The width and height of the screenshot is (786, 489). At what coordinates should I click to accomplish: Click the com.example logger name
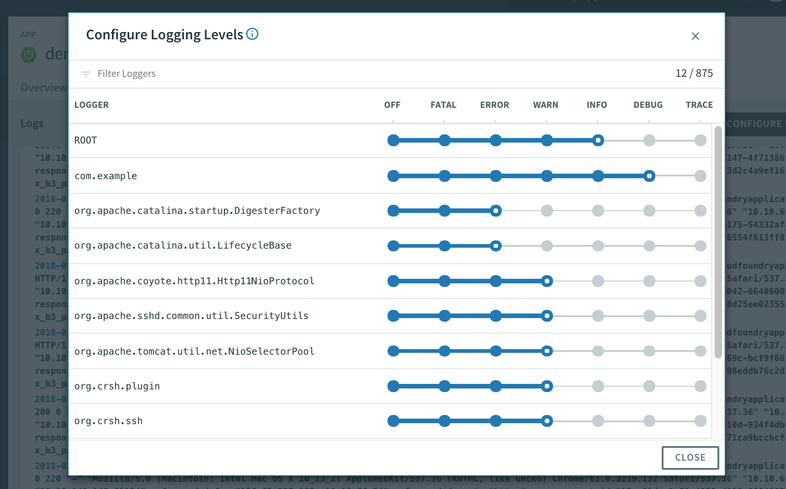pyautogui.click(x=106, y=176)
